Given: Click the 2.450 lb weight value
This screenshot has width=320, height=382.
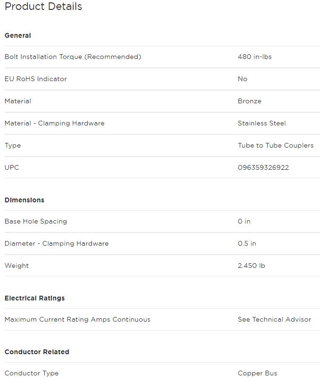Looking at the screenshot, I should pyautogui.click(x=251, y=266).
